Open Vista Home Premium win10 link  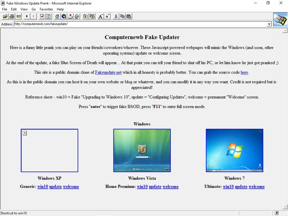pyautogui.click(x=142, y=186)
